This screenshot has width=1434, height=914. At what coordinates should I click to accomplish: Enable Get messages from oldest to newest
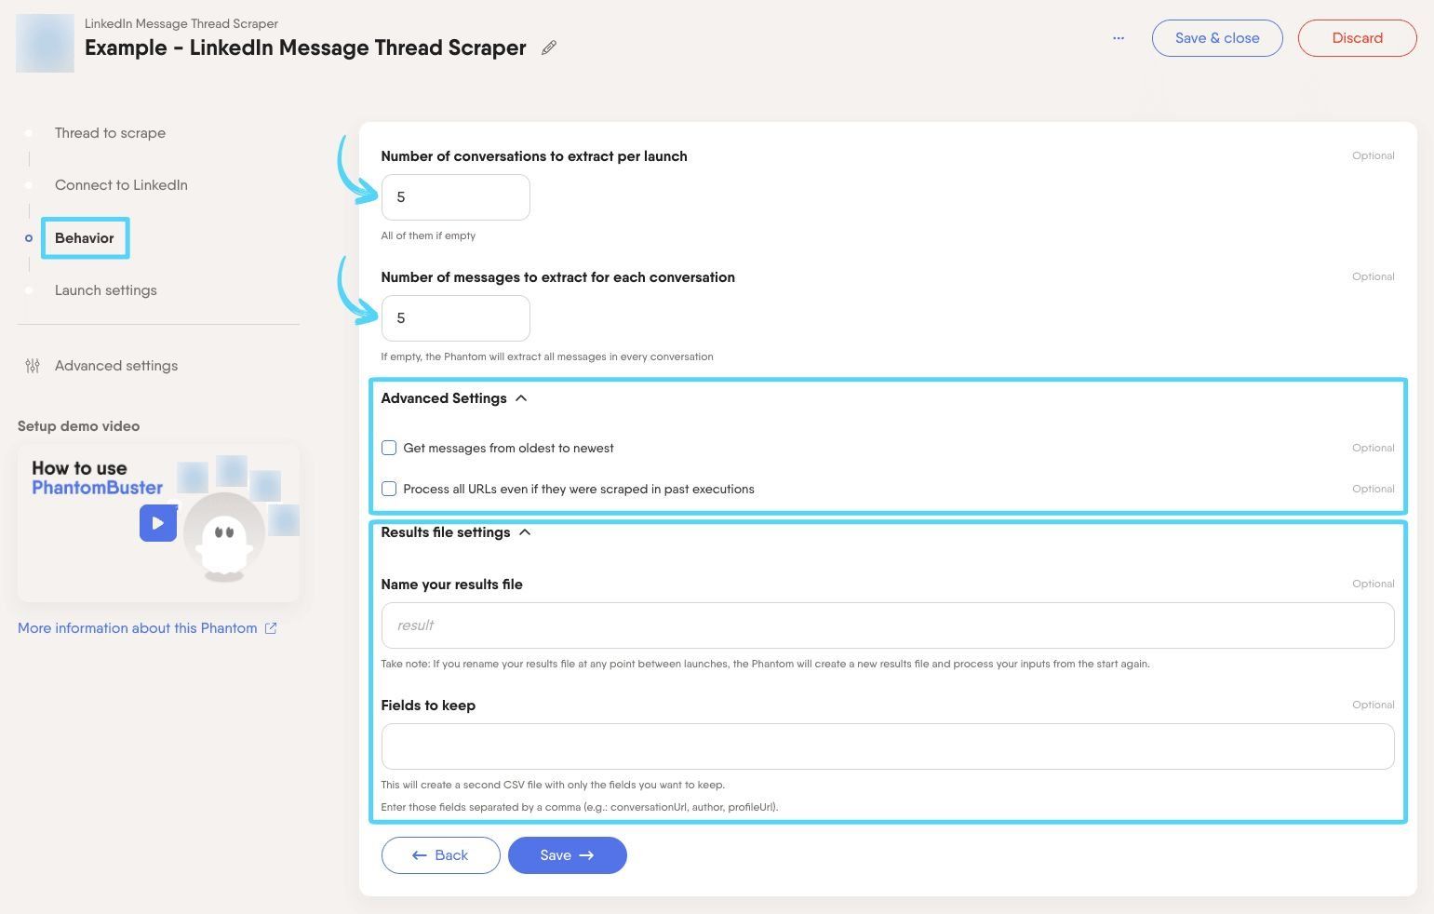(389, 448)
